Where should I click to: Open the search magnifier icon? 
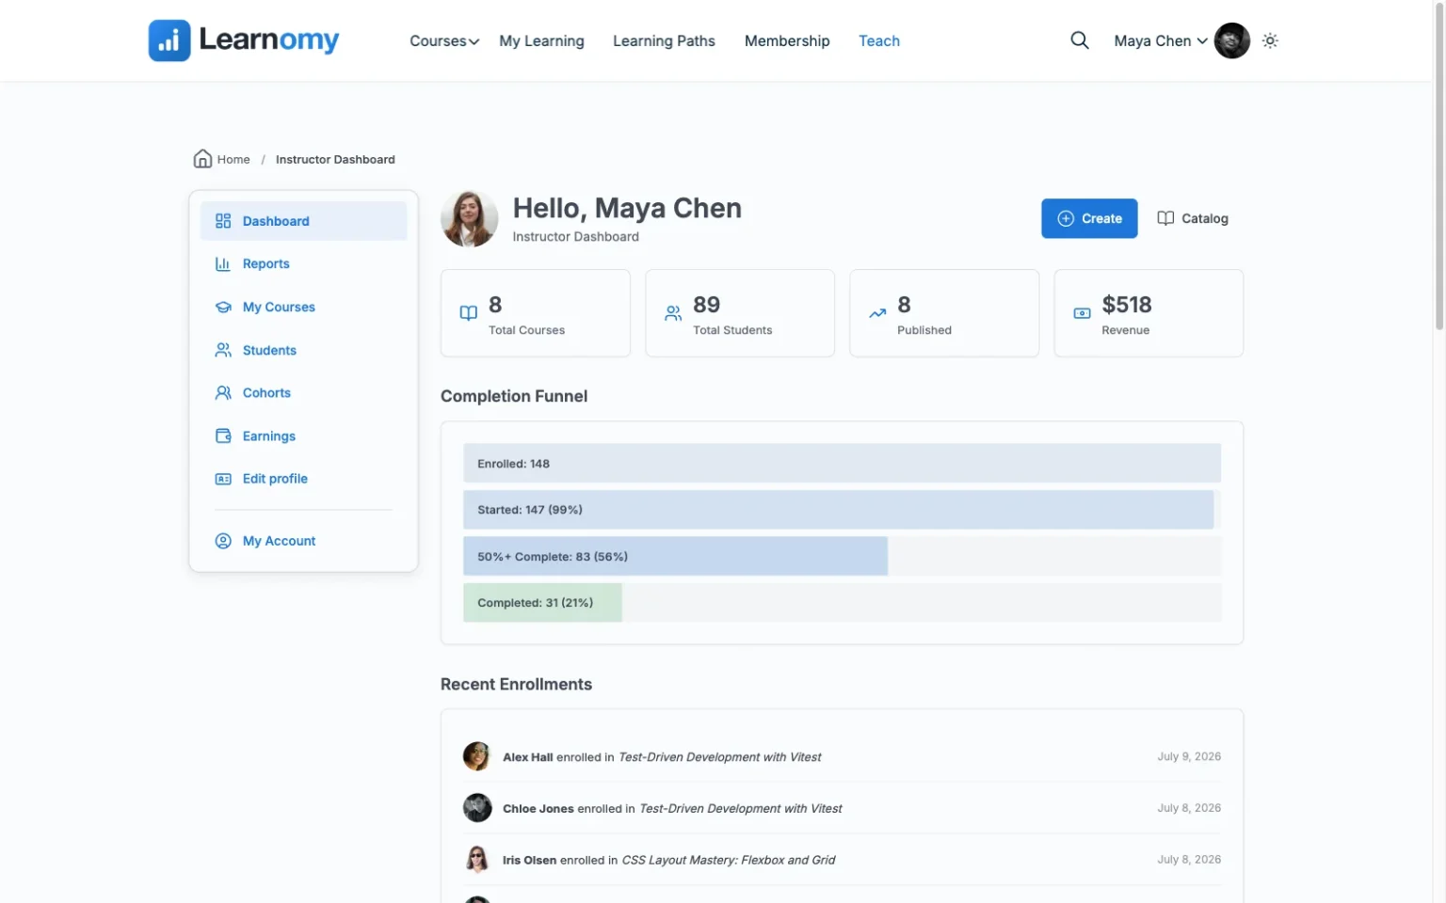[1080, 40]
